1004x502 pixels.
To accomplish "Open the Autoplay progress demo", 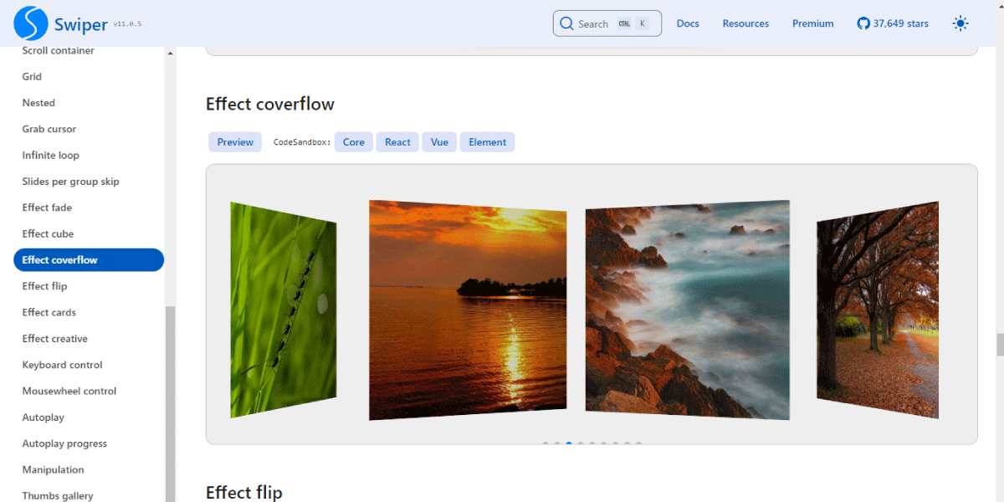I will point(65,443).
